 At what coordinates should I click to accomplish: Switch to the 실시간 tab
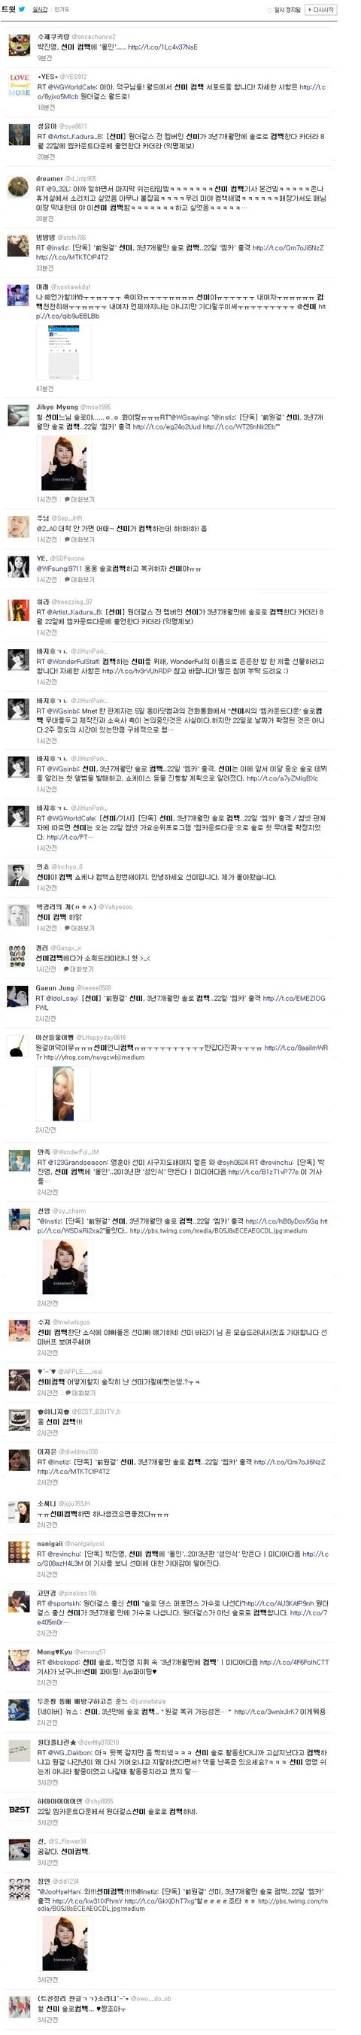coord(40,10)
